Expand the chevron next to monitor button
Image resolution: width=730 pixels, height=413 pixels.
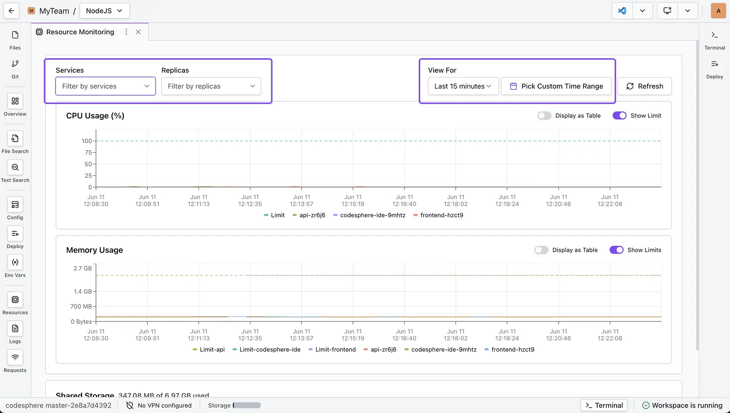(688, 10)
